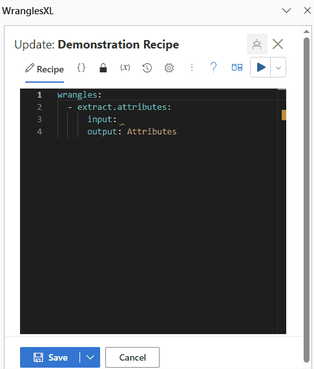The image size is (314, 369).
Task: Open the settings gear tab
Action: pyautogui.click(x=169, y=68)
